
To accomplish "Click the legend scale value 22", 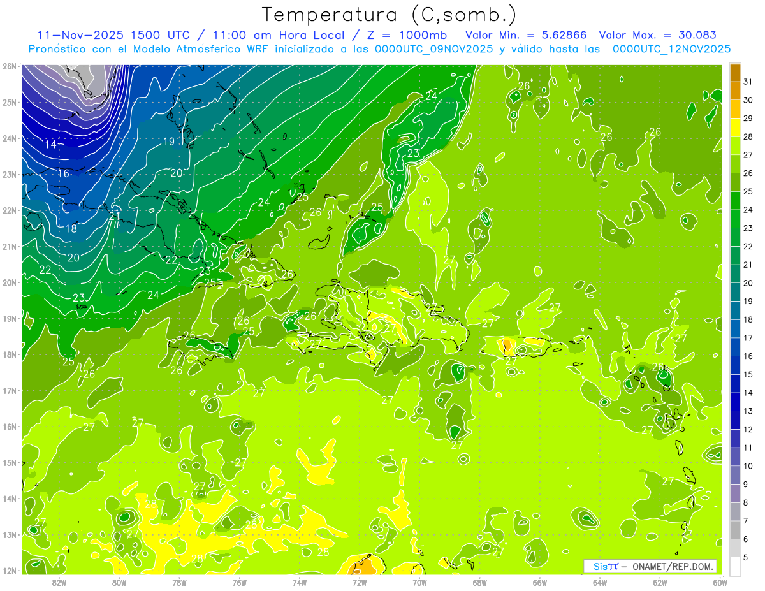I will [x=748, y=246].
